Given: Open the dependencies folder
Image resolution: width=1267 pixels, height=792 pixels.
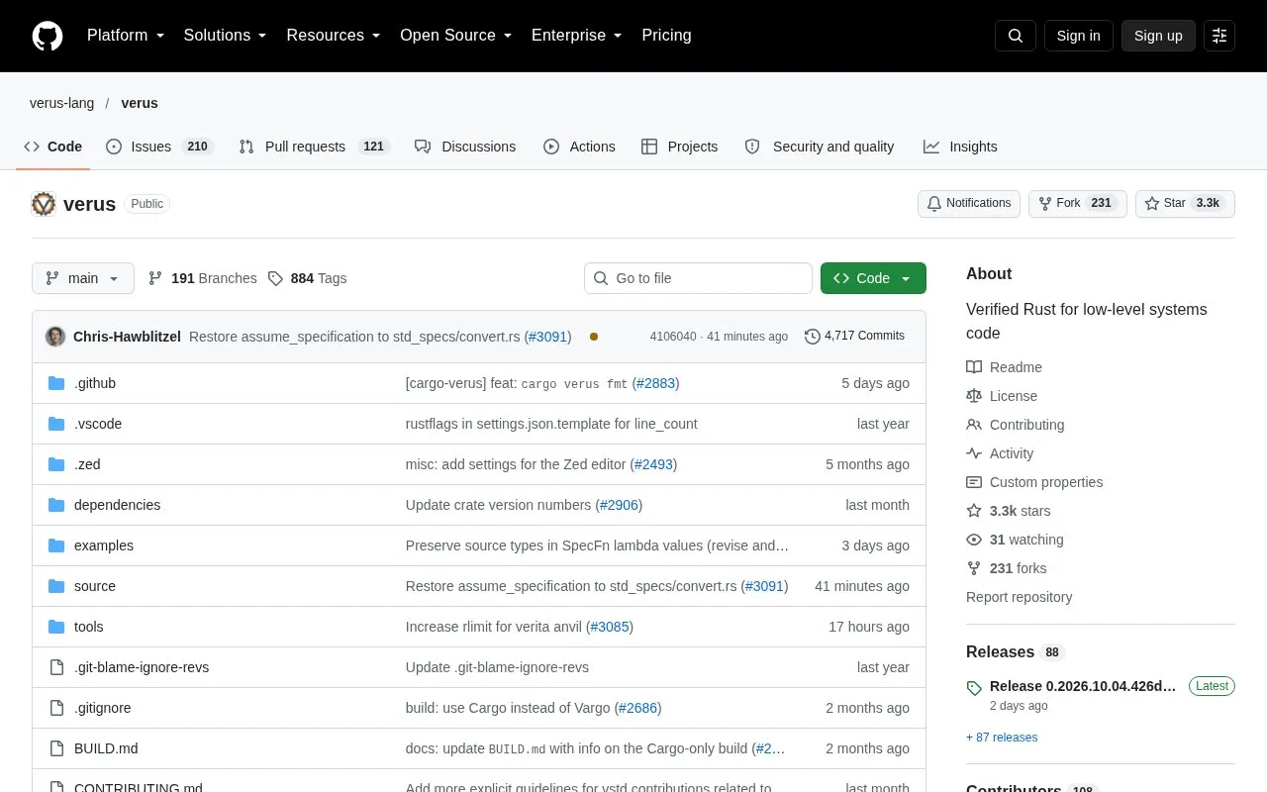Looking at the screenshot, I should (117, 505).
